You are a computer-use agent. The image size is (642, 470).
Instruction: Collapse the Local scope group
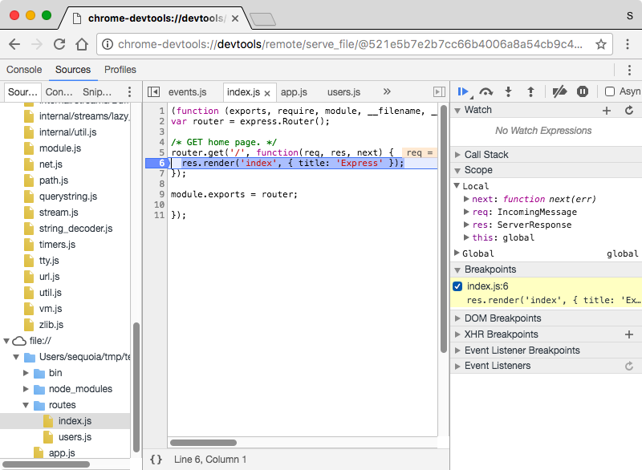coord(457,186)
